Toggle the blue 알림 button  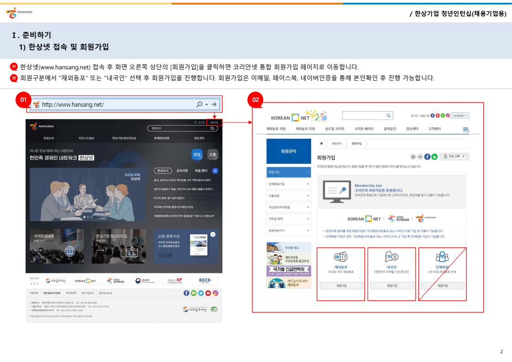pyautogui.click(x=197, y=155)
